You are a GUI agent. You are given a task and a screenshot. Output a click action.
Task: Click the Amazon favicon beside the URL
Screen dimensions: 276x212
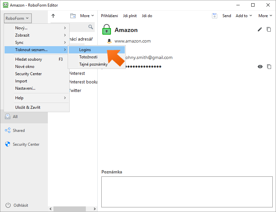pyautogui.click(x=109, y=41)
